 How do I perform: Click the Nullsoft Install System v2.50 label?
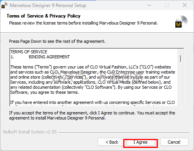click(30, 132)
